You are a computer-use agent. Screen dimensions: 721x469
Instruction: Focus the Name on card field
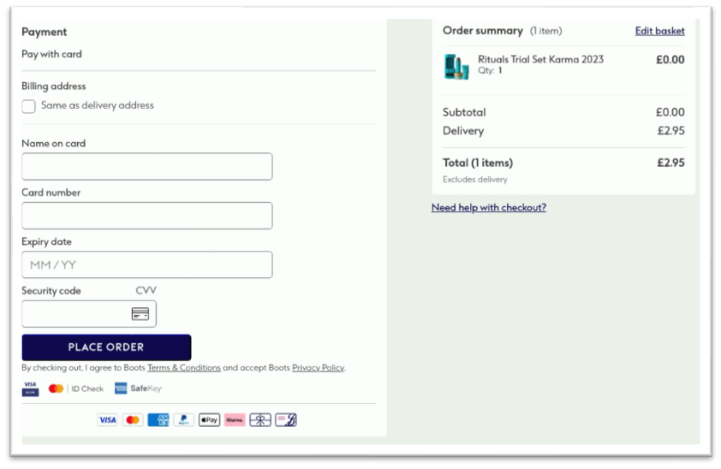click(x=147, y=166)
